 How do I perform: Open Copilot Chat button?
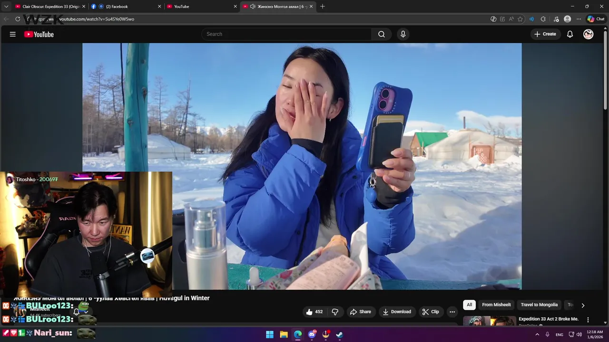click(x=596, y=19)
